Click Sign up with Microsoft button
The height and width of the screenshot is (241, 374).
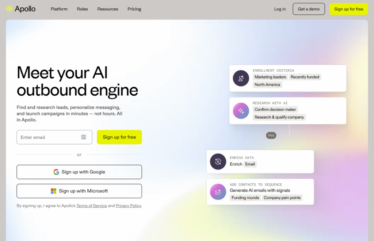coord(79,191)
